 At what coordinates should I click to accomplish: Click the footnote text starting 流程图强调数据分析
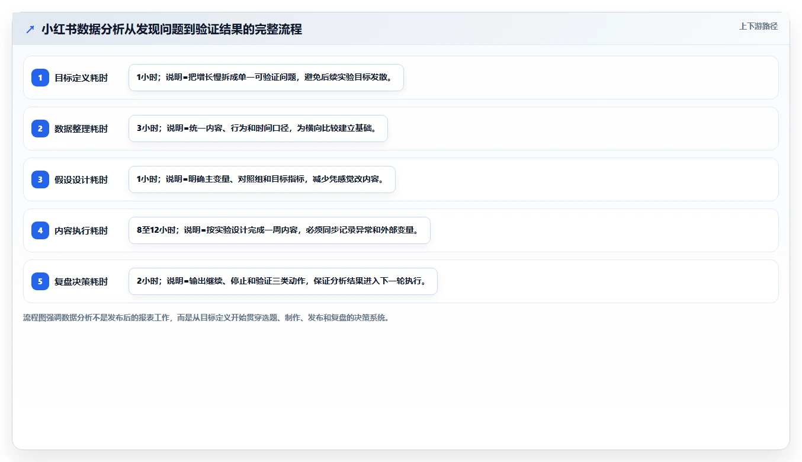tap(206, 318)
